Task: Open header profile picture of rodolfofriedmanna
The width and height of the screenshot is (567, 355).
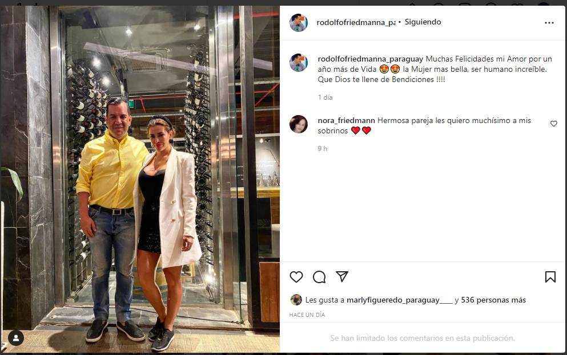Action: pos(298,22)
